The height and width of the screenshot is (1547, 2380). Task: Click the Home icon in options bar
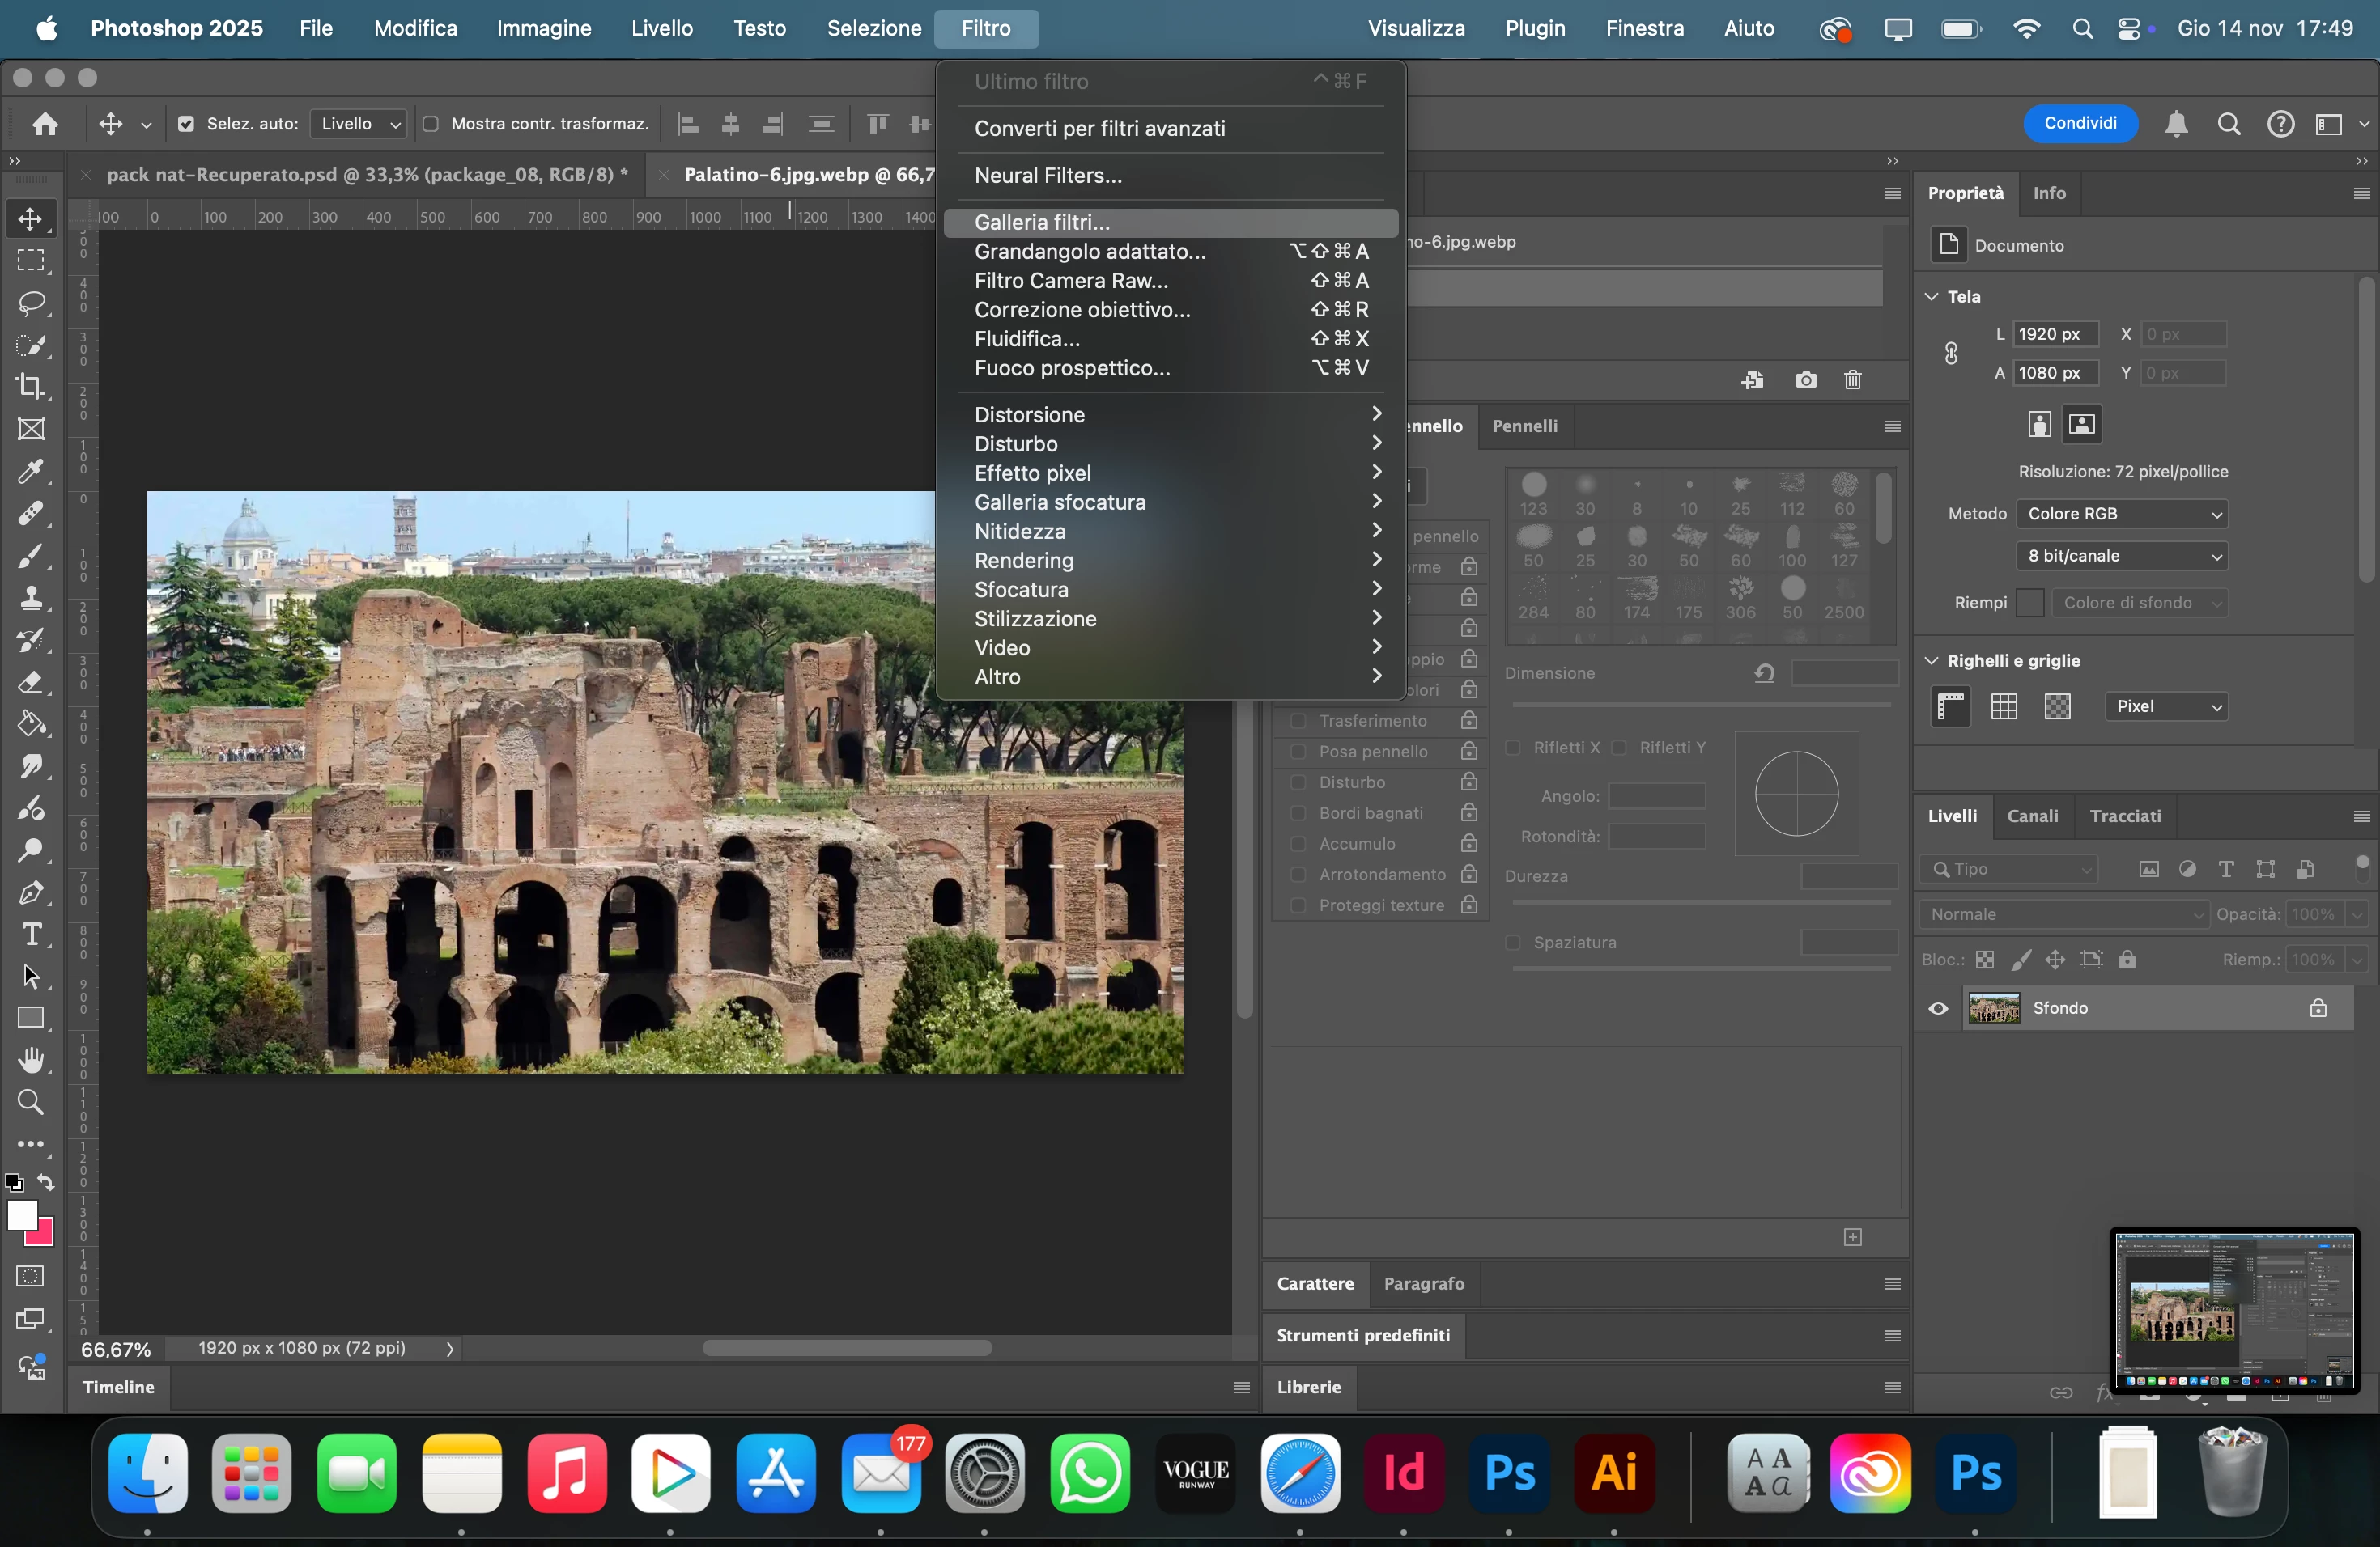click(45, 124)
